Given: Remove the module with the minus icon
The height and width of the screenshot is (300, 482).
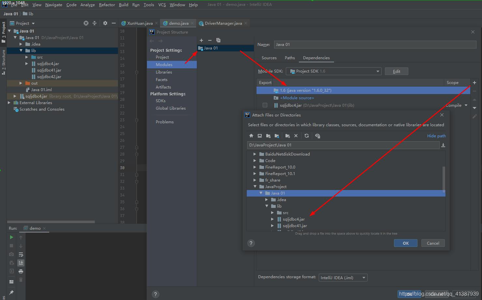Looking at the screenshot, I should click(210, 40).
